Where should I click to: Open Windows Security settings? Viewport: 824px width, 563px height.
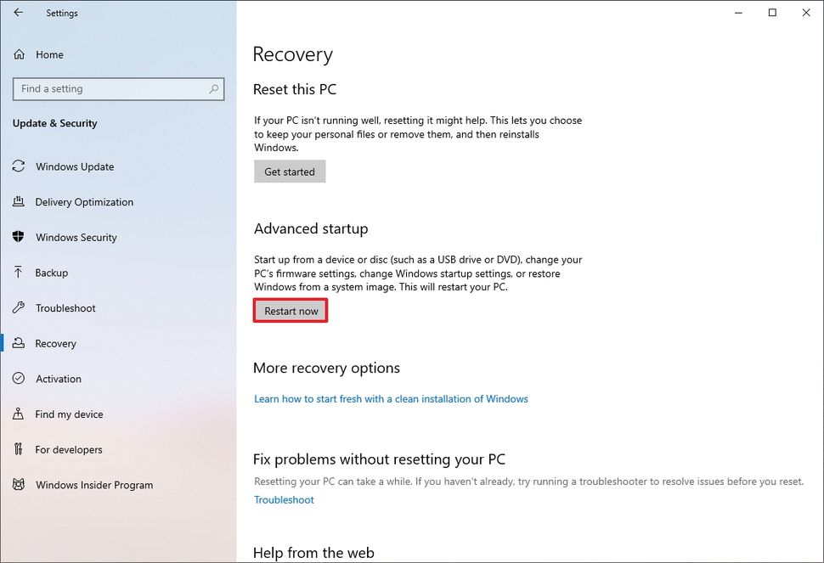coord(76,237)
